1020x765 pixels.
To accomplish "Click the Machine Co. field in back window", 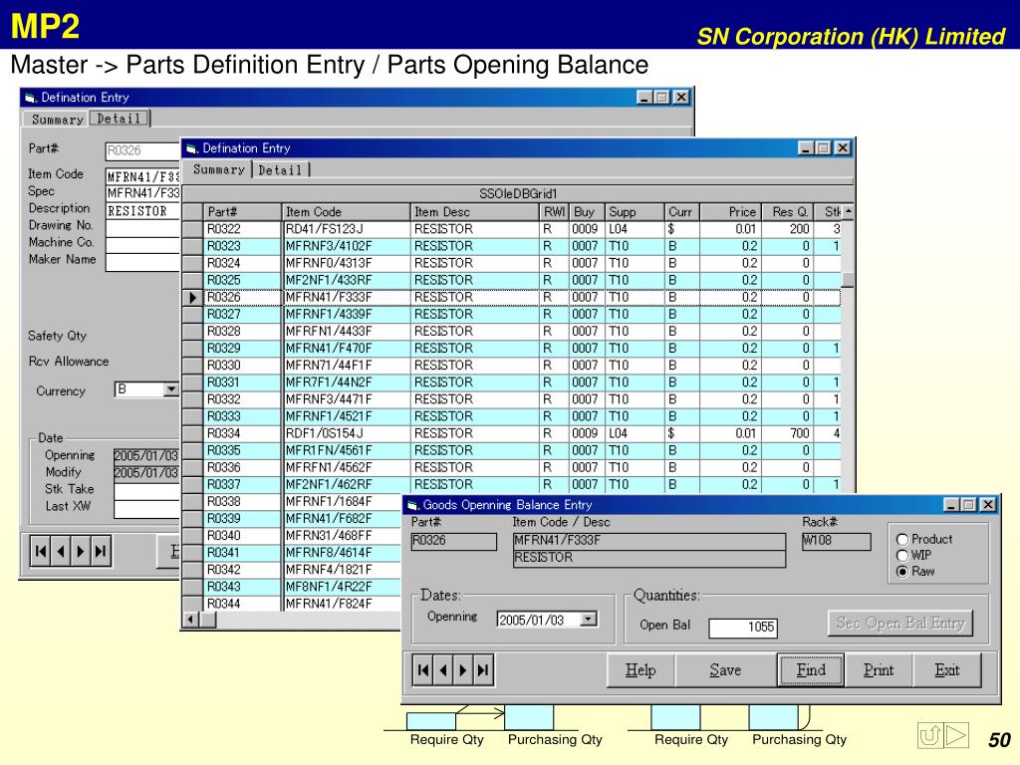I will tap(142, 245).
